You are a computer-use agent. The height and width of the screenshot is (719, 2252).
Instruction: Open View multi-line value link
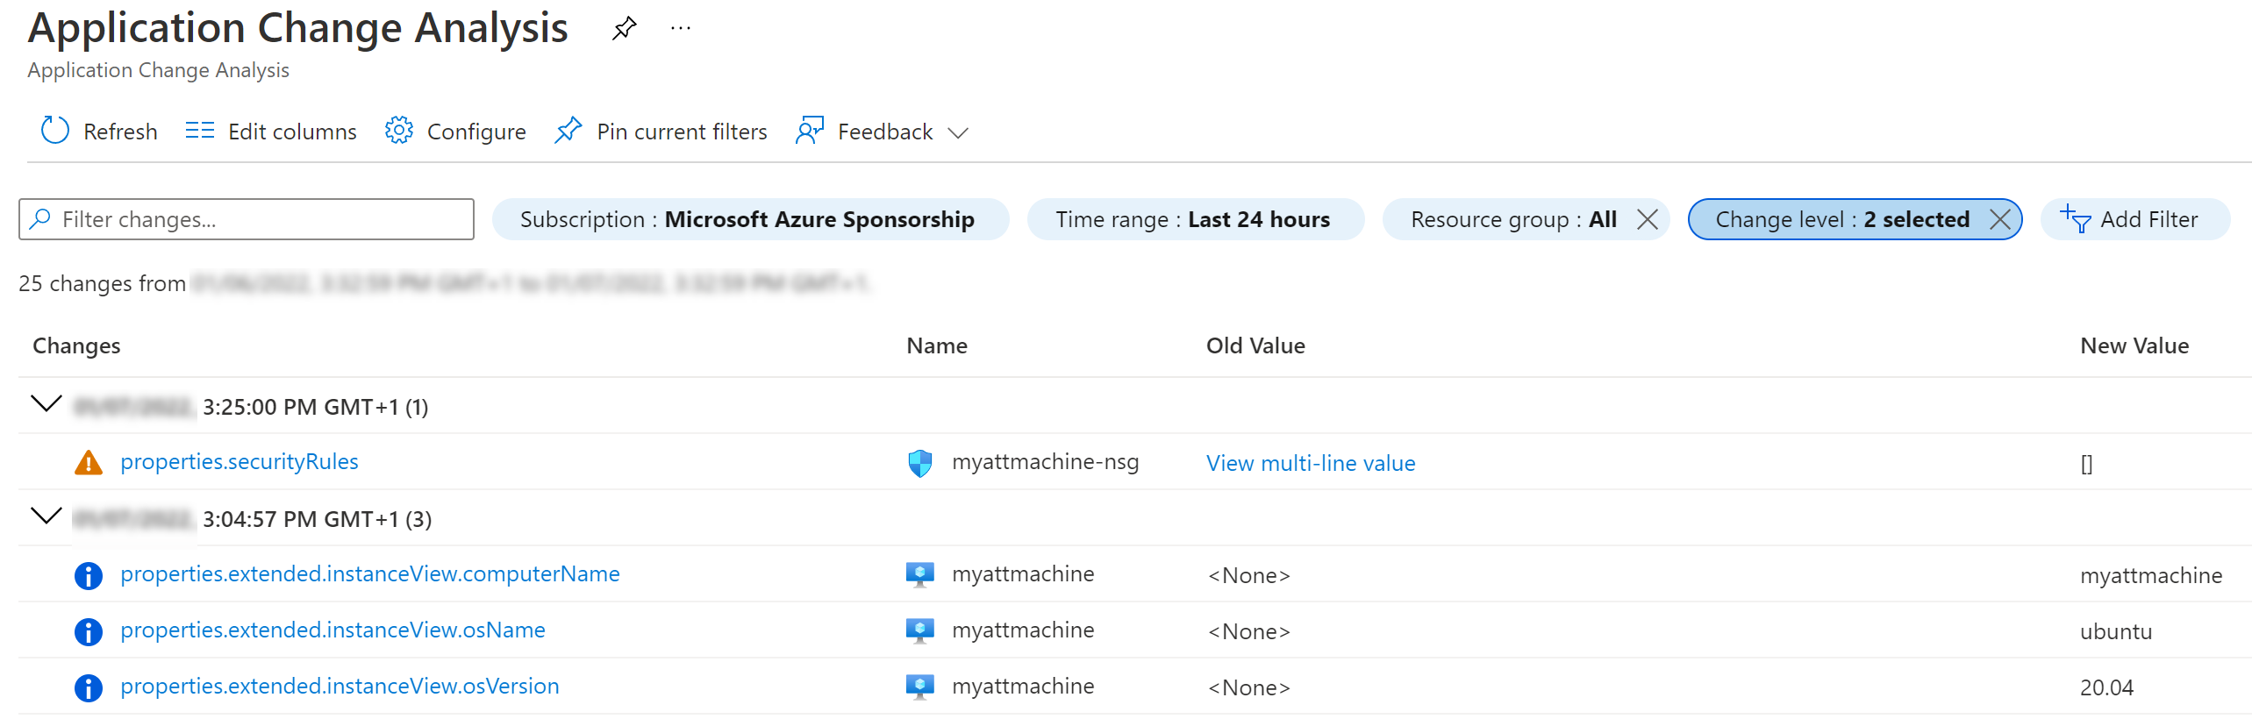tap(1311, 464)
